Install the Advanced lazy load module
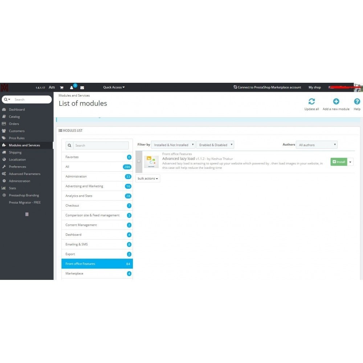Screen dimensions: 363x363 tap(339, 162)
